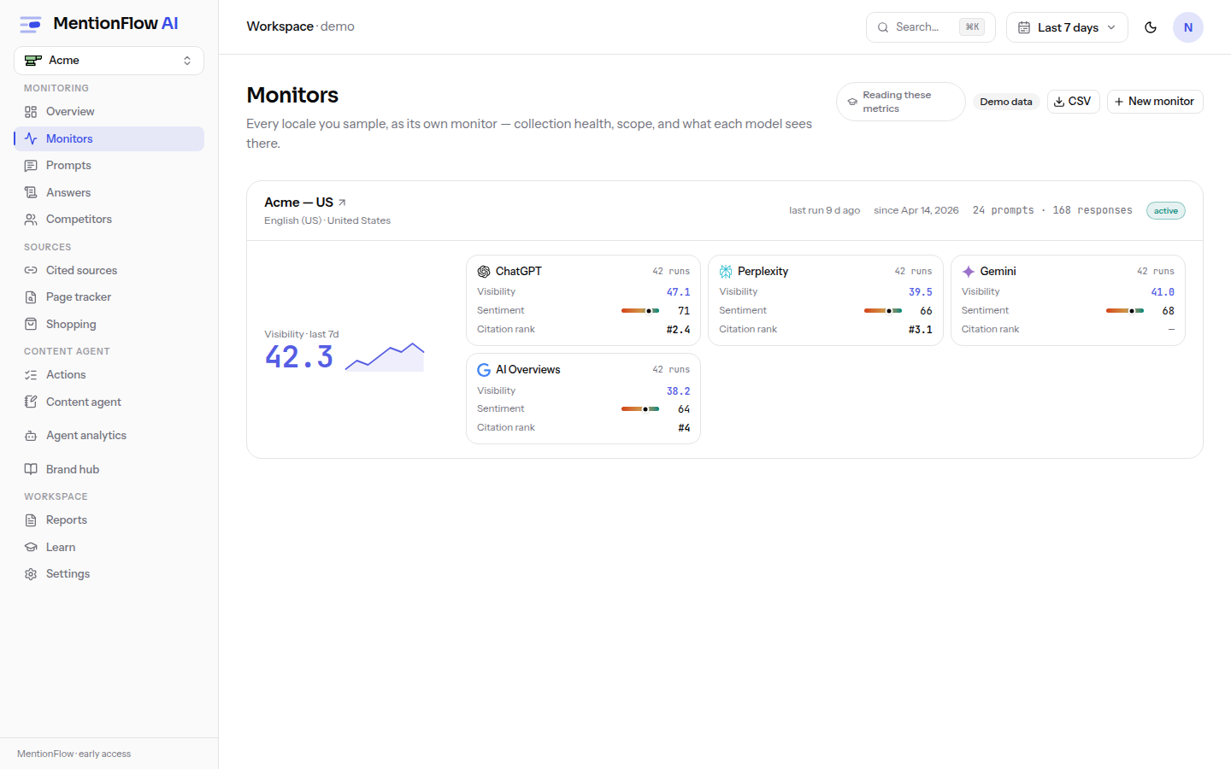Click the Brand hub book icon
Viewport: 1231px width, 769px height.
(31, 470)
